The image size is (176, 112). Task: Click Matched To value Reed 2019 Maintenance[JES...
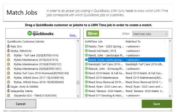pos(144,78)
